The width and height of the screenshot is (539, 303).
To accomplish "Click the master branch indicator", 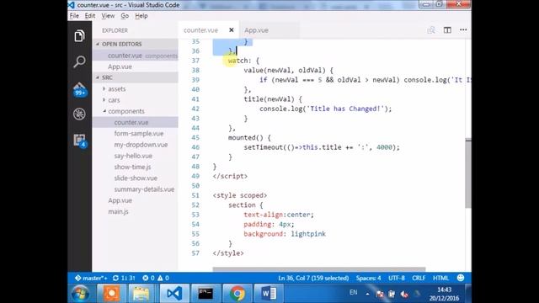I will (x=91, y=278).
